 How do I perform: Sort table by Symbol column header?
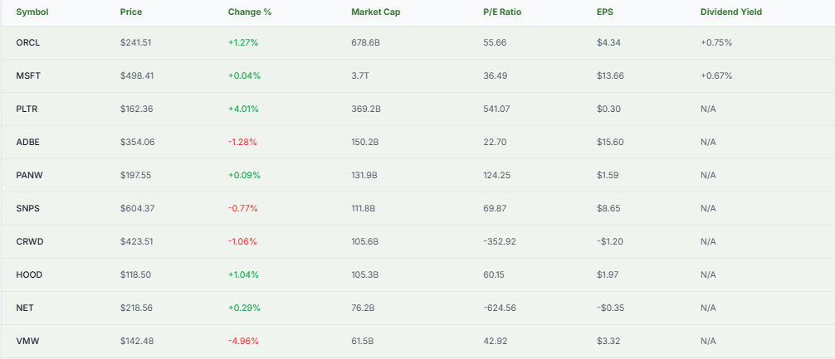(32, 12)
